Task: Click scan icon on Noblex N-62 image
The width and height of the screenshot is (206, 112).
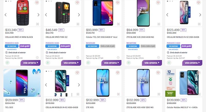Action: click(78, 94)
